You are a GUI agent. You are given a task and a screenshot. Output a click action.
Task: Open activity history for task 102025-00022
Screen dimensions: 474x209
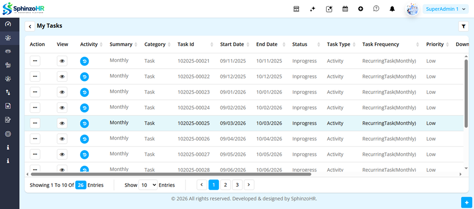[x=84, y=77]
